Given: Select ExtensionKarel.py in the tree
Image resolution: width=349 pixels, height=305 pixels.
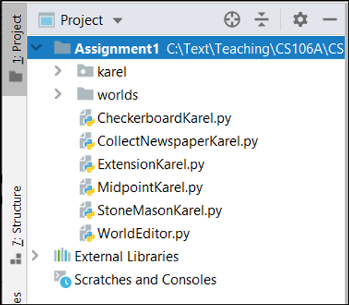Looking at the screenshot, I should pos(150,165).
